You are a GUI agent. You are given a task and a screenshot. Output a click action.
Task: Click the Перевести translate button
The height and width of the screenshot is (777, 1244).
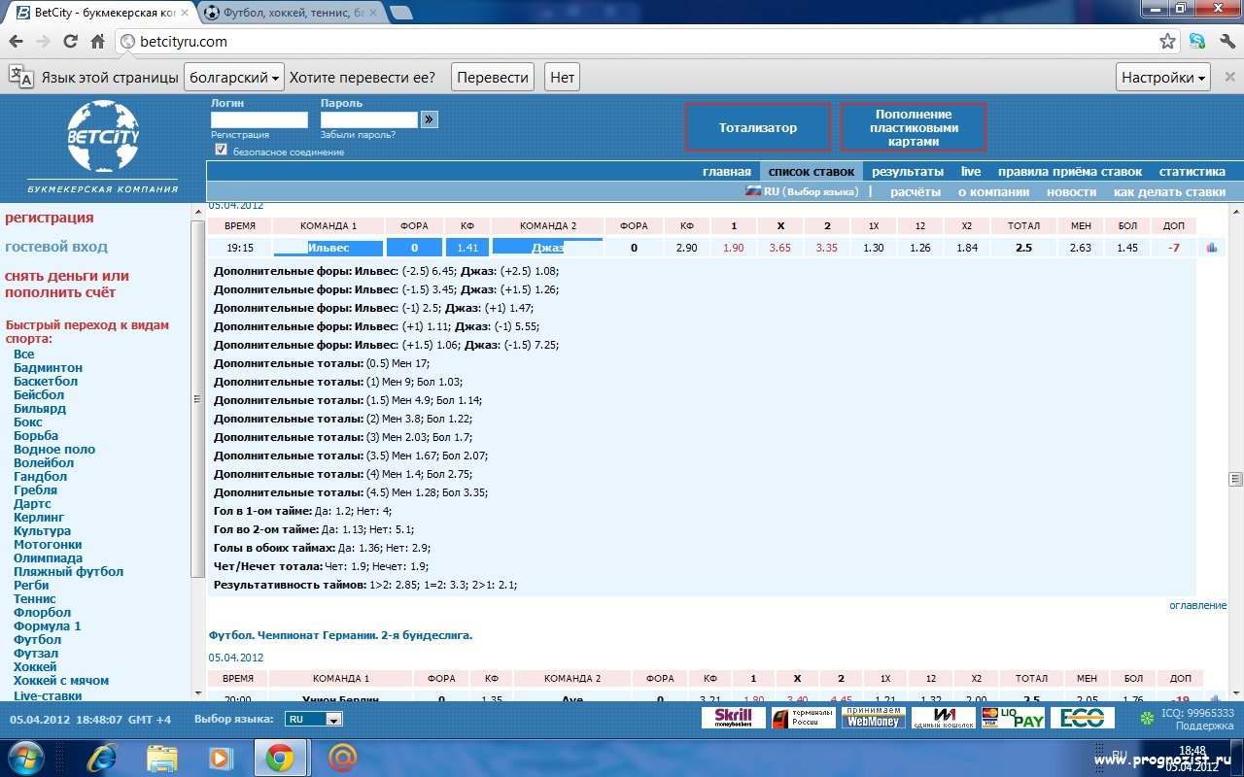tap(494, 78)
